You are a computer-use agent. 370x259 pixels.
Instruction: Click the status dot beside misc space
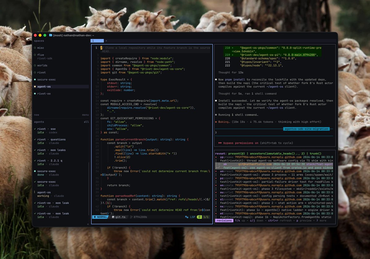click(35, 48)
